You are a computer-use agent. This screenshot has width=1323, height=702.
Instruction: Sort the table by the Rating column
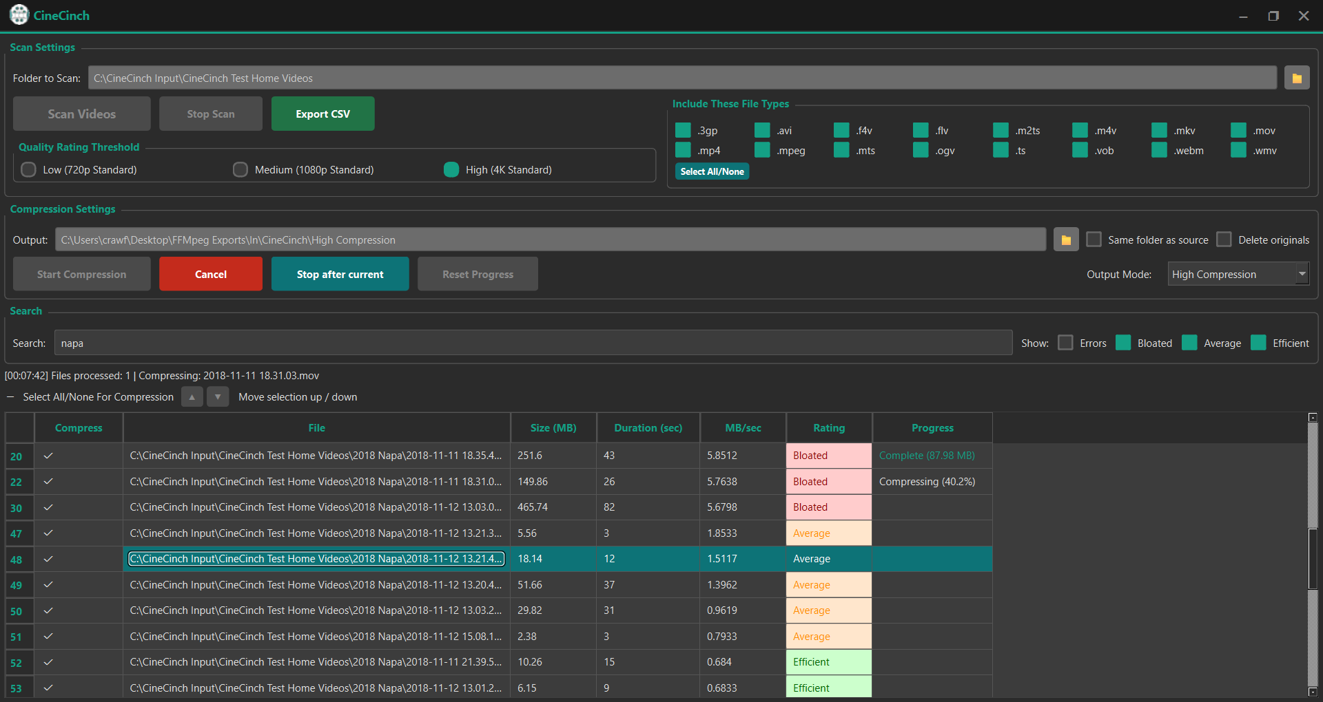pos(828,427)
